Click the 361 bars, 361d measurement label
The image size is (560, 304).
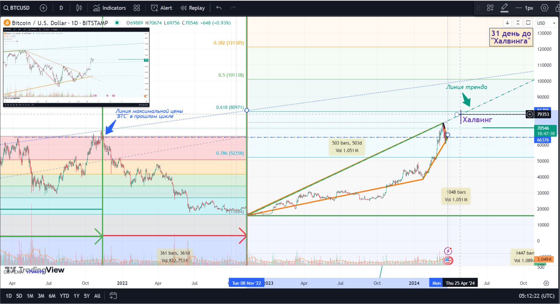(175, 257)
